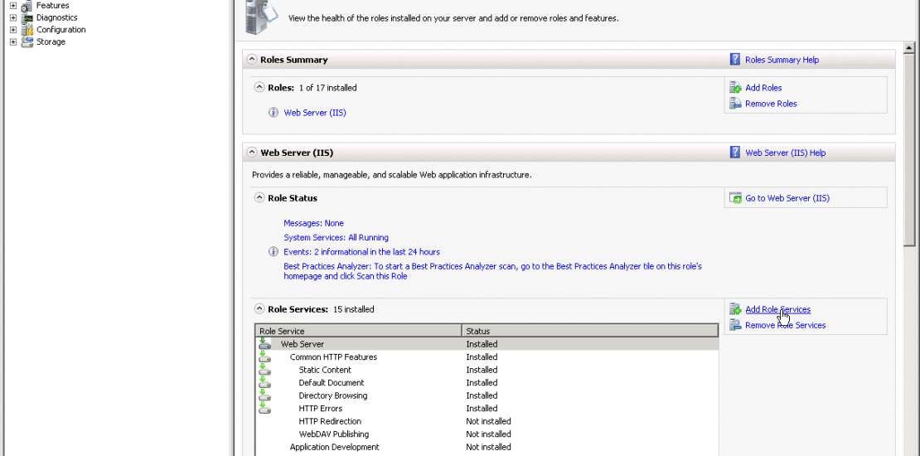
Task: Open the Web Server (IIS) role link
Action: tap(315, 113)
